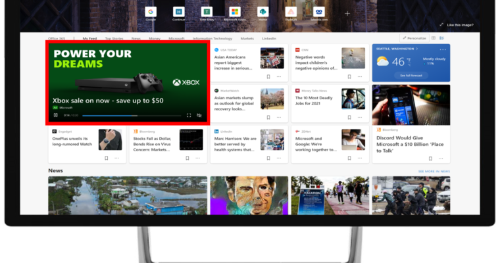
Task: Switch feed to grid layout icon
Action: click(434, 38)
